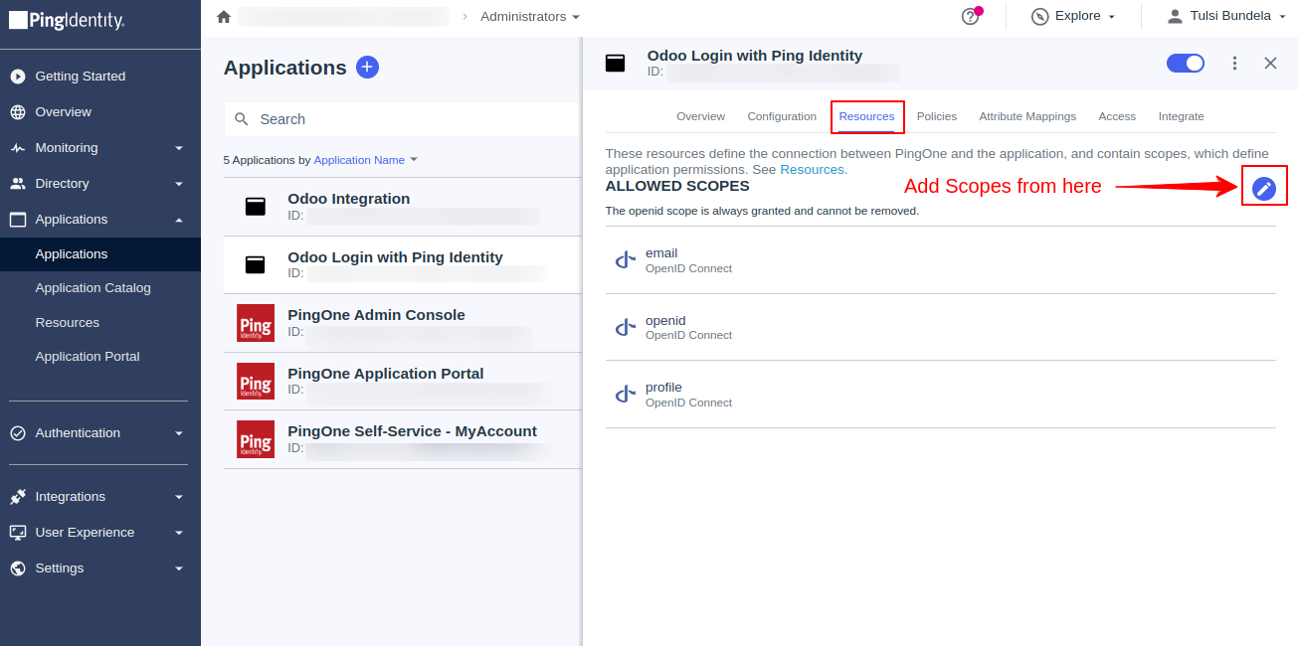Click the Monitoring pulse icon
This screenshot has height=646, width=1298.
pos(18,148)
